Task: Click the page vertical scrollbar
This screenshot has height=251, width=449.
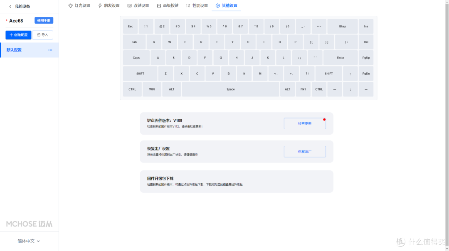Action: 447,125
